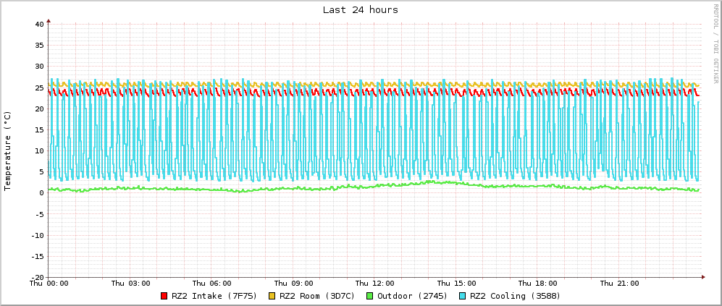Screen dimensions: 722x306
Task: Click the yellow RZ2 Room legend swatch
Action: pos(272,296)
